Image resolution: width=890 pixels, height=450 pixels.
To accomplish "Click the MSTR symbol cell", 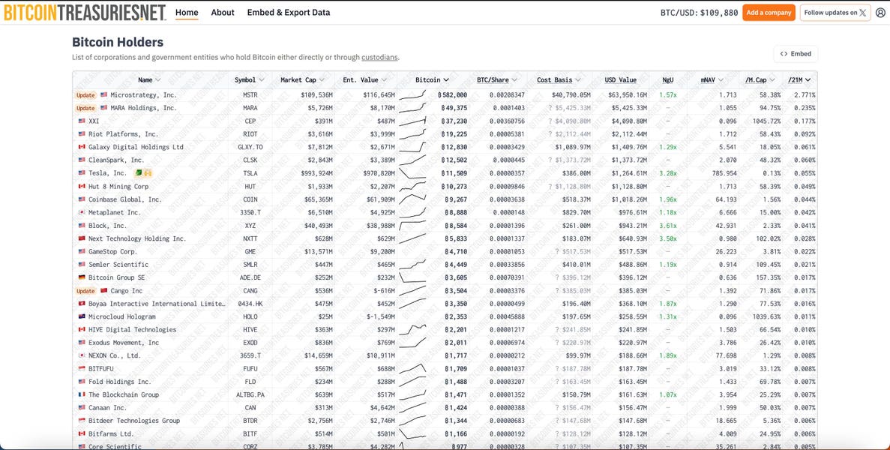I will tap(250, 94).
